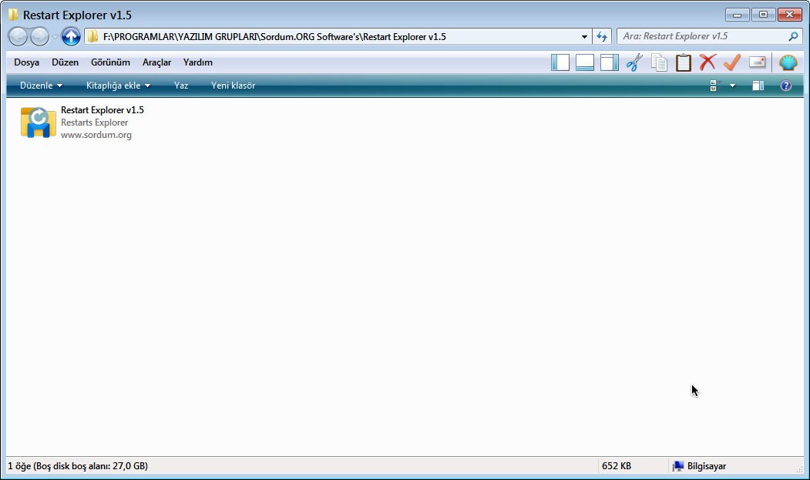Open the Görünüm menu

(x=110, y=62)
